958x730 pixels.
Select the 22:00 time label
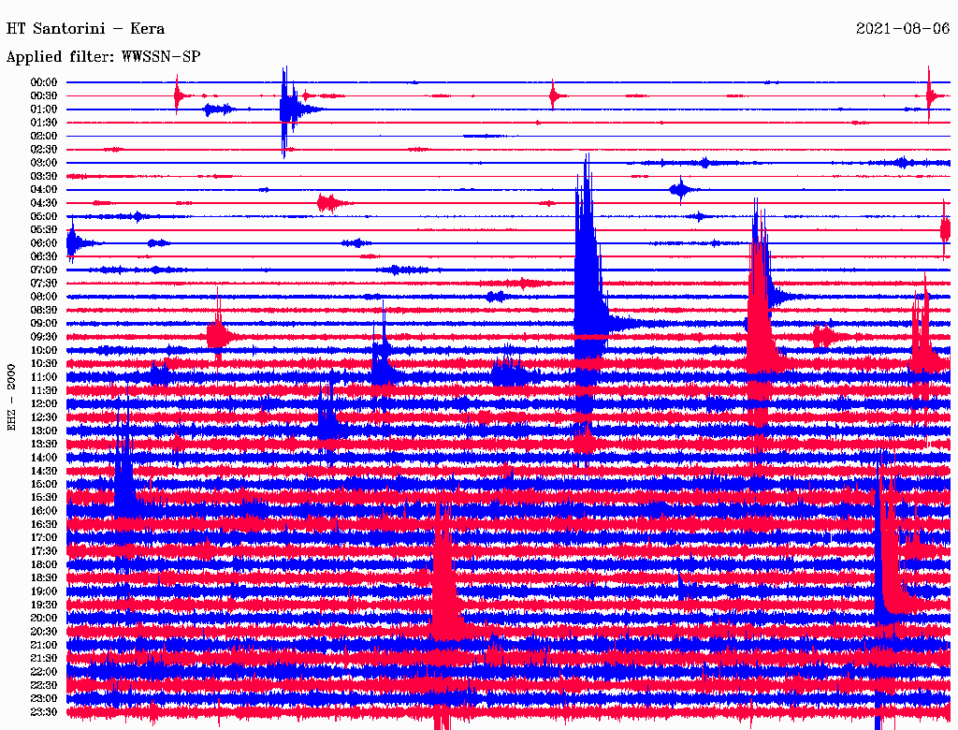pos(44,672)
